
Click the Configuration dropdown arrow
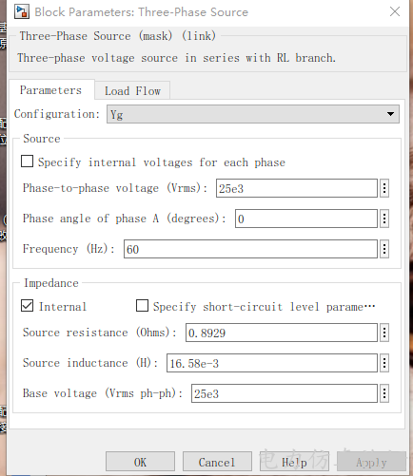click(x=390, y=114)
